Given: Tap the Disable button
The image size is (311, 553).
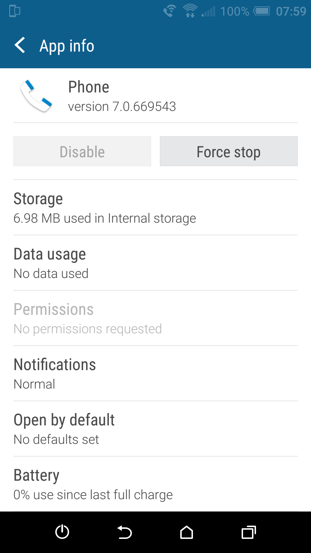Looking at the screenshot, I should point(82,151).
